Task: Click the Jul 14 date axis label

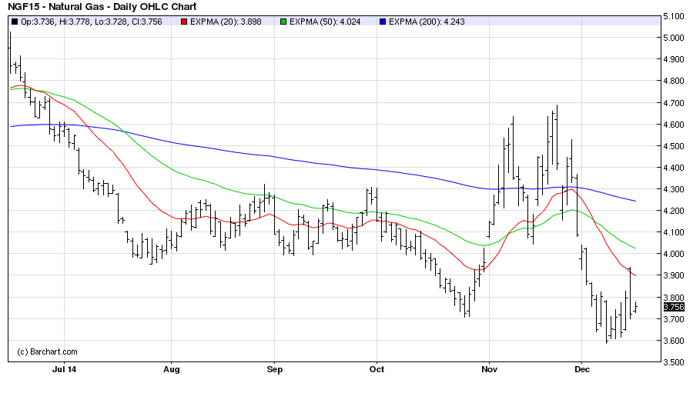Action: tap(65, 369)
